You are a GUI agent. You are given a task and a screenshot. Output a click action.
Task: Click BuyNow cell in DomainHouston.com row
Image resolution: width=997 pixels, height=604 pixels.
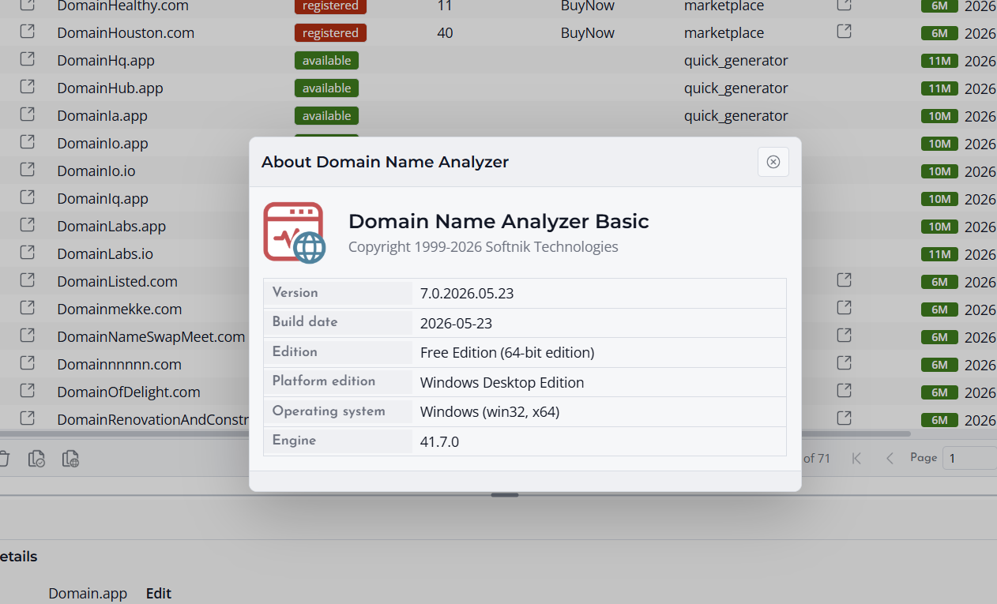pos(588,32)
